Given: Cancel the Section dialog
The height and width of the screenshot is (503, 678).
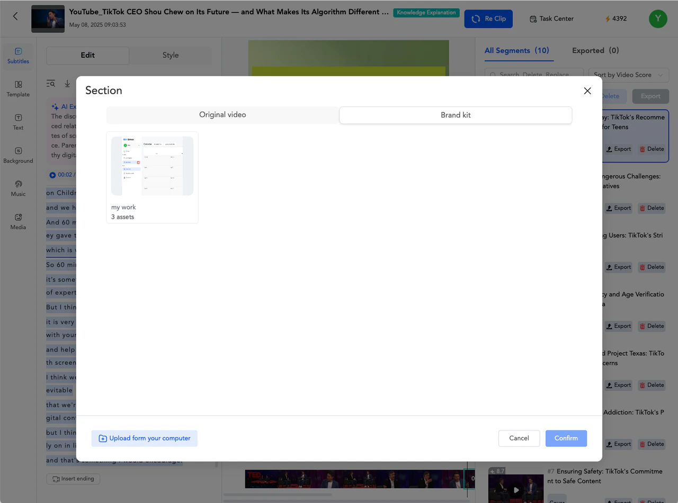Looking at the screenshot, I should (519, 438).
